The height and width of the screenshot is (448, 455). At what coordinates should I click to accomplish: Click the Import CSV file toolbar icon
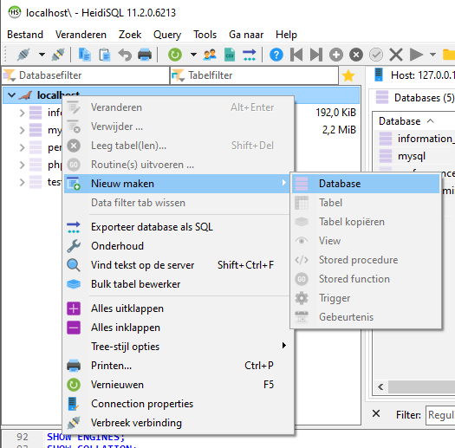click(x=230, y=55)
